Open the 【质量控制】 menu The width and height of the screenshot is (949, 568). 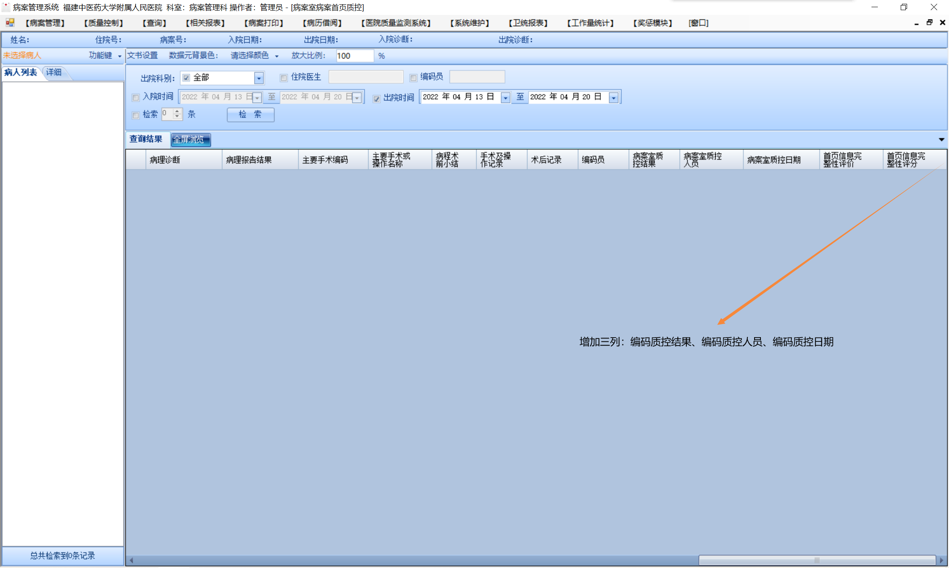pos(103,23)
